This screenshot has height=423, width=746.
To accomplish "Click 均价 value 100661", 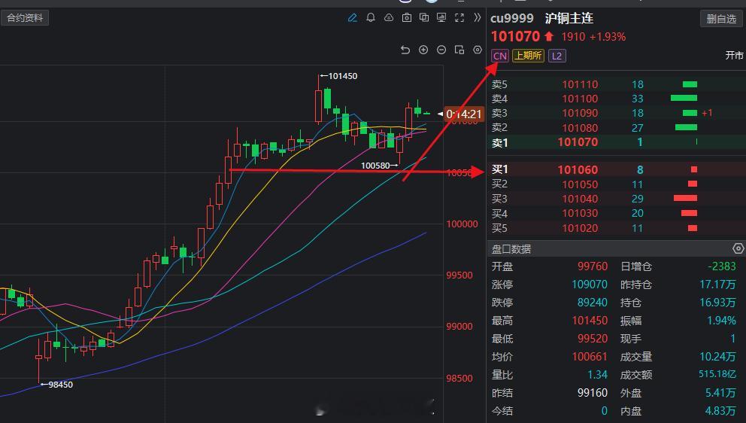I will click(590, 357).
